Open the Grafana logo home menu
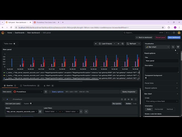 pos(3,33)
